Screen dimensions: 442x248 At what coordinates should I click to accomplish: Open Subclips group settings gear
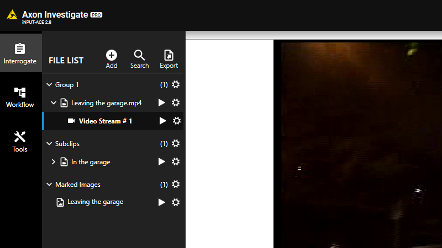[x=176, y=143]
